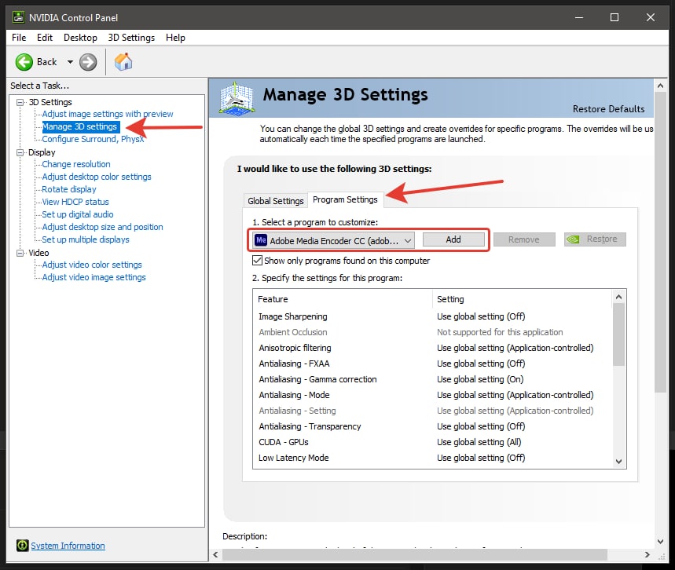Click the Manage 3D Settings header icon

236,98
